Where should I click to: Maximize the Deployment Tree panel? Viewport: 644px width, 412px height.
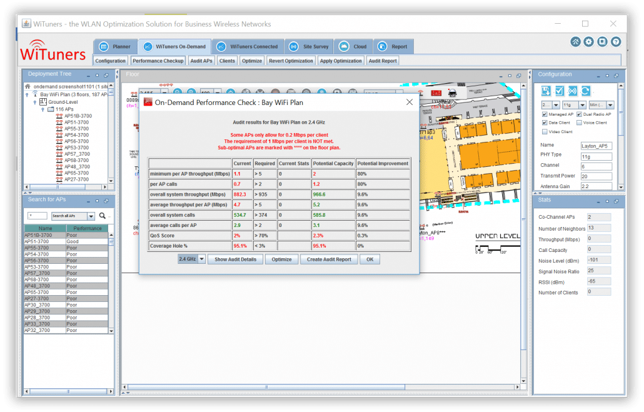click(98, 76)
